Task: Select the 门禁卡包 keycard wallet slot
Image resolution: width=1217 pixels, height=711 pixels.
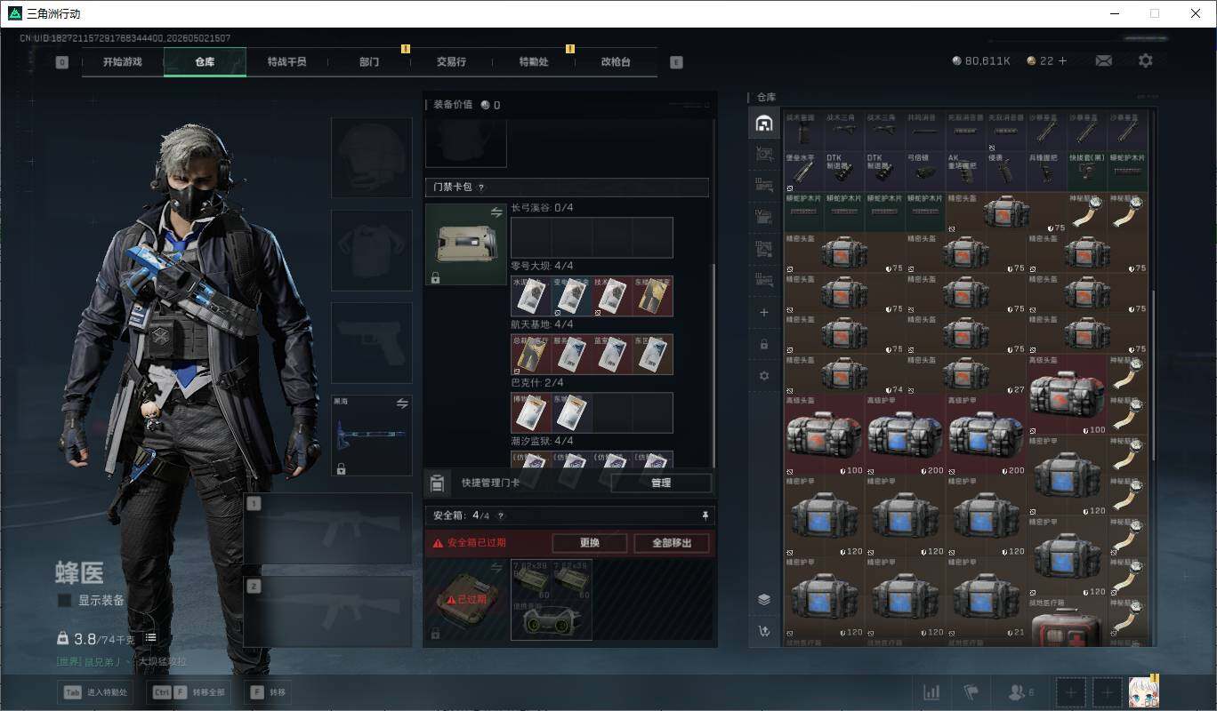Action: coord(466,244)
